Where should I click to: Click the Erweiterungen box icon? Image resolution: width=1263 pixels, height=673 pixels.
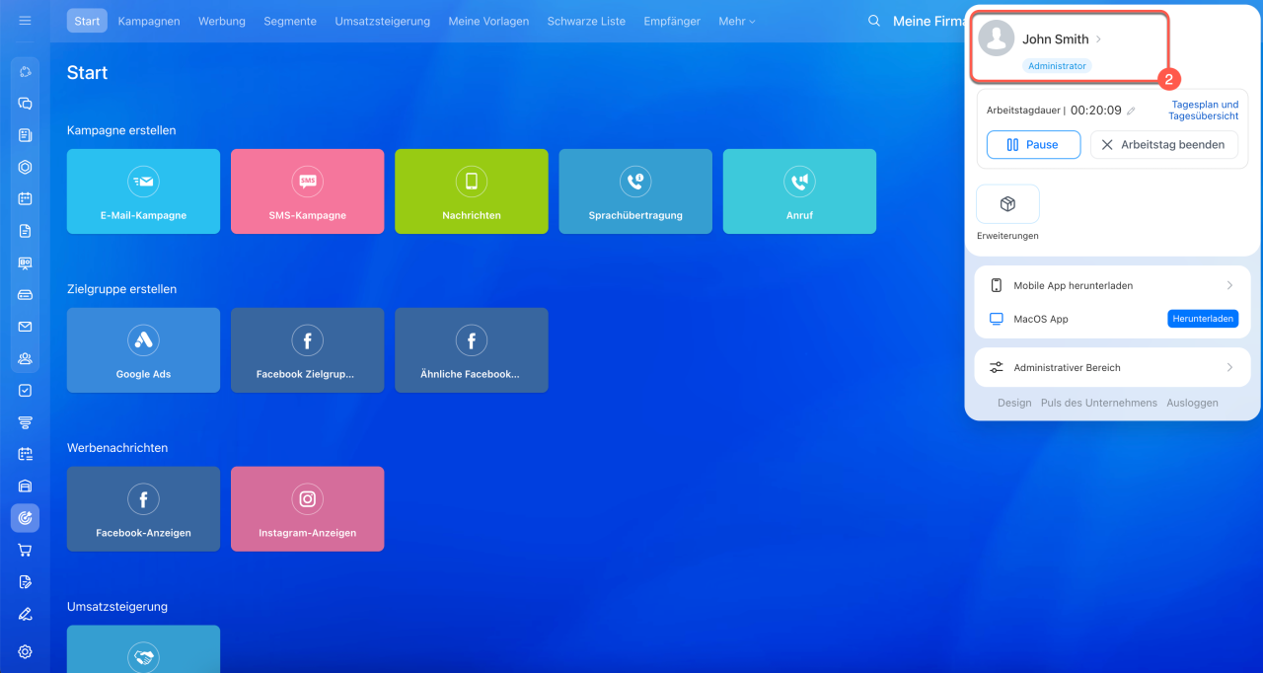[1007, 204]
